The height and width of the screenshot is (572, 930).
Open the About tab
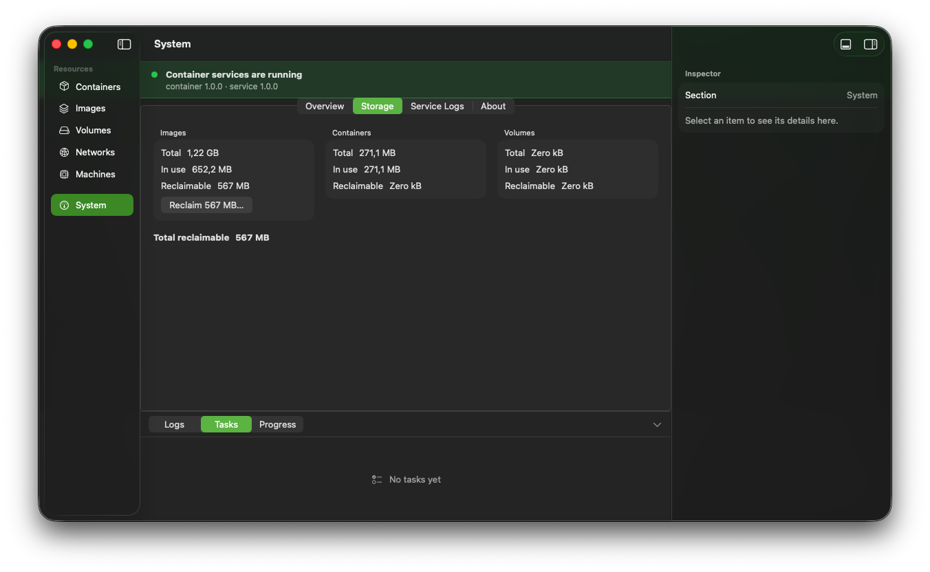pos(493,106)
